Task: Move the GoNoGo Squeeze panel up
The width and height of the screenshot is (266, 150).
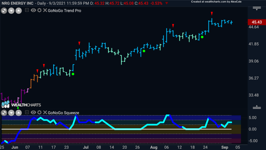Action: click(19, 113)
